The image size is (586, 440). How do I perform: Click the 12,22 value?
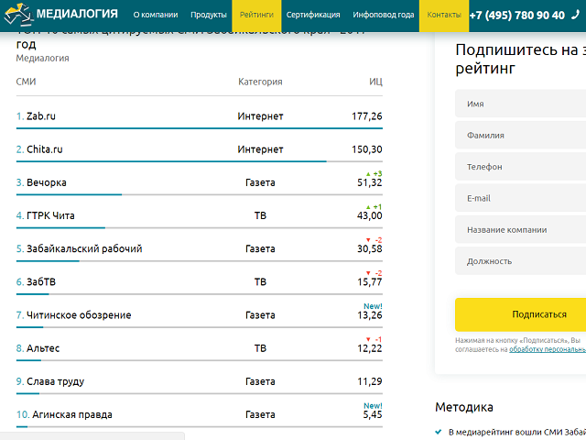point(370,348)
